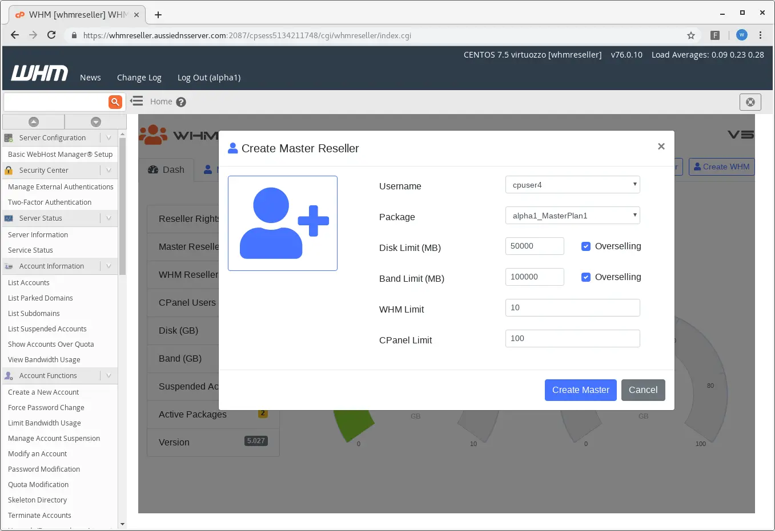Open Server Information link
The width and height of the screenshot is (775, 531).
pyautogui.click(x=38, y=235)
